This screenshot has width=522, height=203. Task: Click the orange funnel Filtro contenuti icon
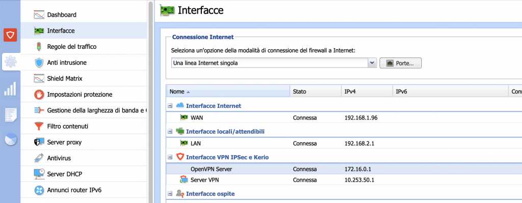click(x=39, y=127)
